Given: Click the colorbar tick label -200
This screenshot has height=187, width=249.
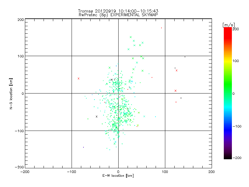Looking at the screenshot, I should tap(237, 158).
